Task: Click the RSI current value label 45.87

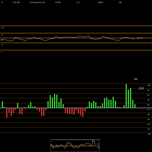Action: pyautogui.click(x=140, y=38)
